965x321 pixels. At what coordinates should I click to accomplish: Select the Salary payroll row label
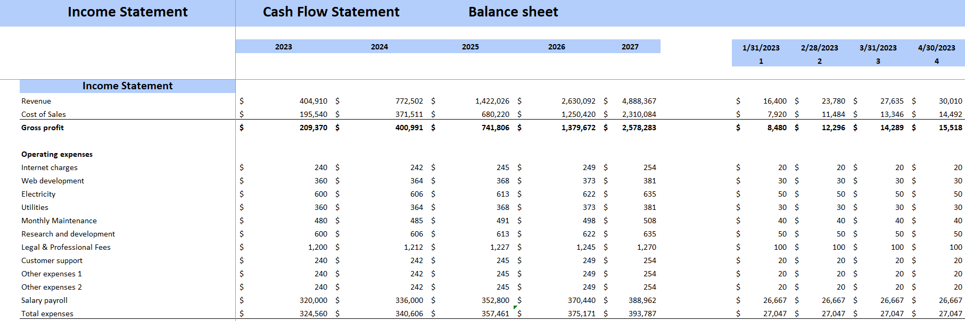click(44, 300)
